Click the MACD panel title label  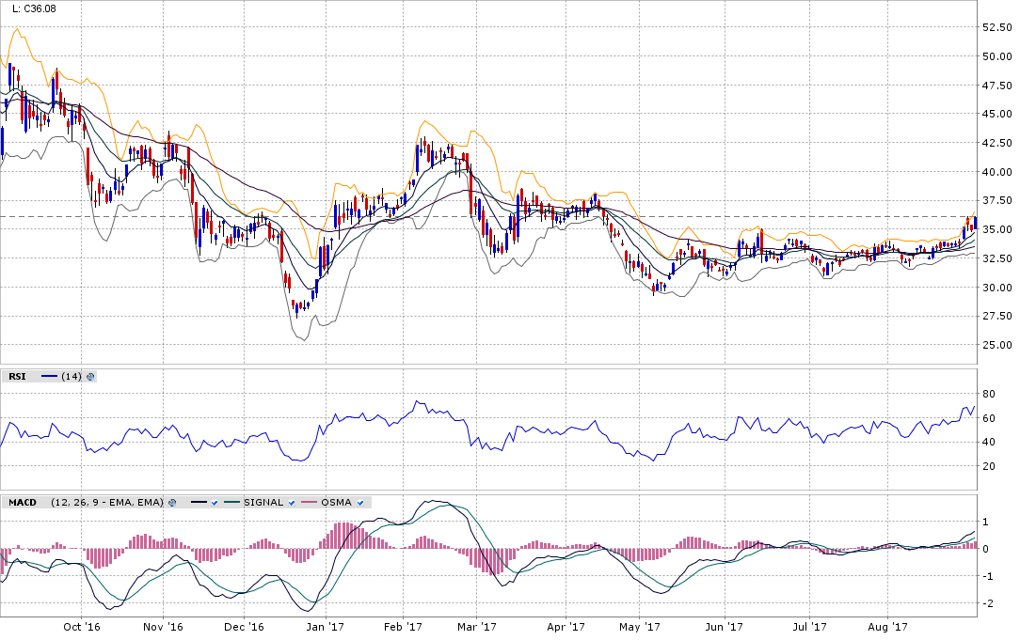click(23, 503)
